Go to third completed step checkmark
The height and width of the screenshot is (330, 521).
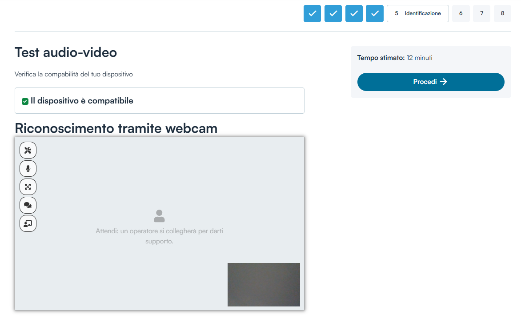(354, 13)
